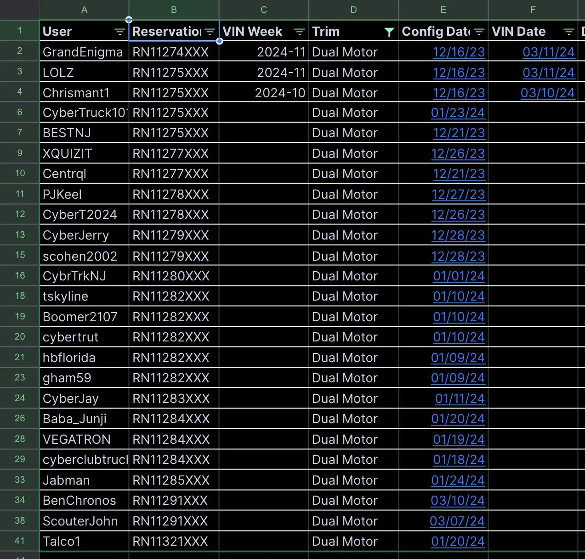This screenshot has width=585, height=559.
Task: Select the scohen2002 user cell
Action: point(84,256)
